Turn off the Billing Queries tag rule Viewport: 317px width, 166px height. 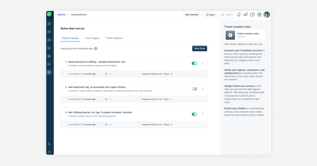tap(194, 114)
